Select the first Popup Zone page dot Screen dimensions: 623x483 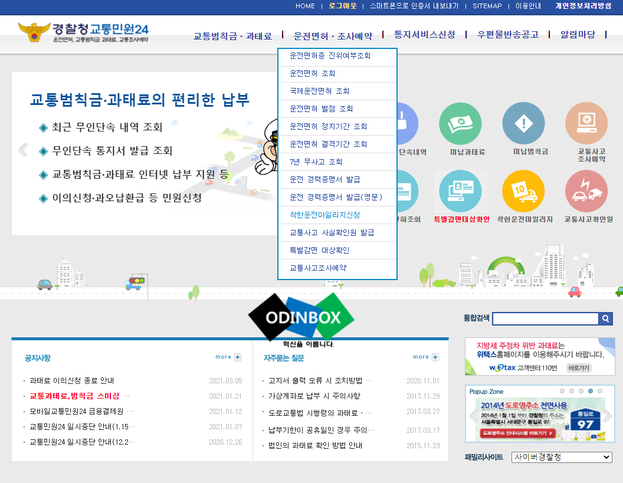point(562,391)
